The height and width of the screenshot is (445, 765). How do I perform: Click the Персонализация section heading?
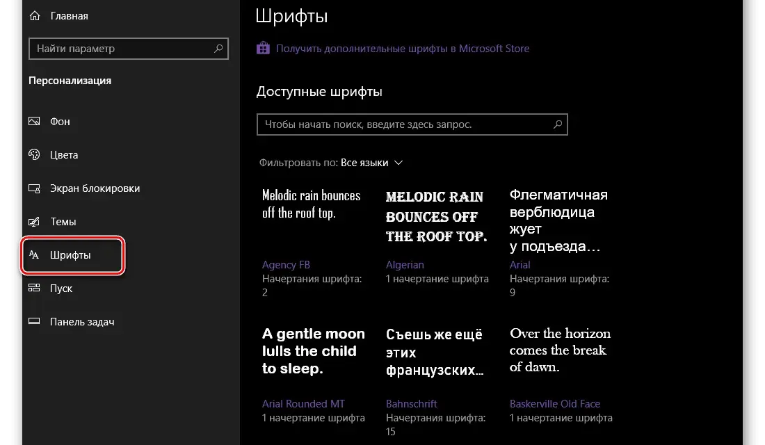70,81
